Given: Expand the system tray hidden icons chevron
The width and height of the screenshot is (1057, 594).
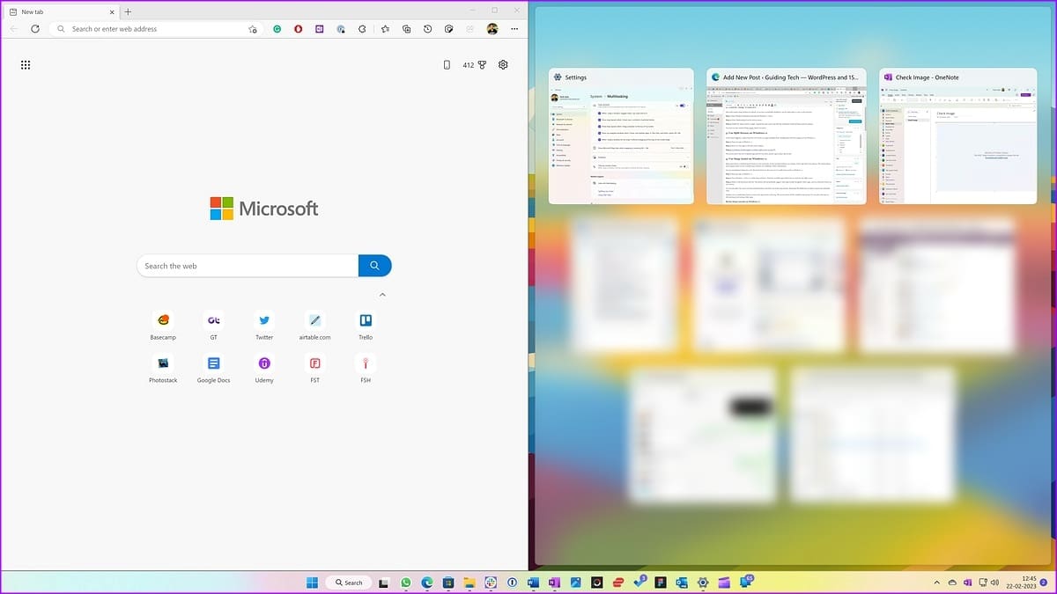Looking at the screenshot, I should tap(937, 583).
